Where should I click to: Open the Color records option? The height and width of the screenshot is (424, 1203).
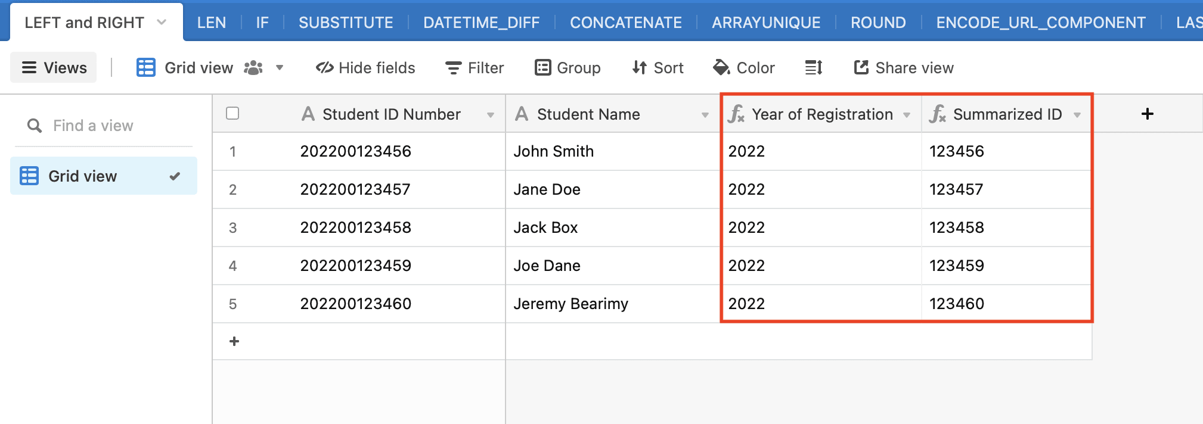(744, 68)
